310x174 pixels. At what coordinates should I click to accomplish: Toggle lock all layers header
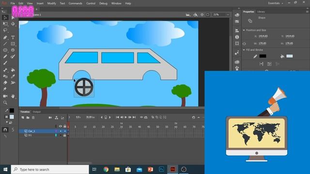click(x=65, y=126)
